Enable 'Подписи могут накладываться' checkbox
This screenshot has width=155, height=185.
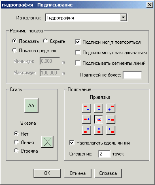pos(78,52)
